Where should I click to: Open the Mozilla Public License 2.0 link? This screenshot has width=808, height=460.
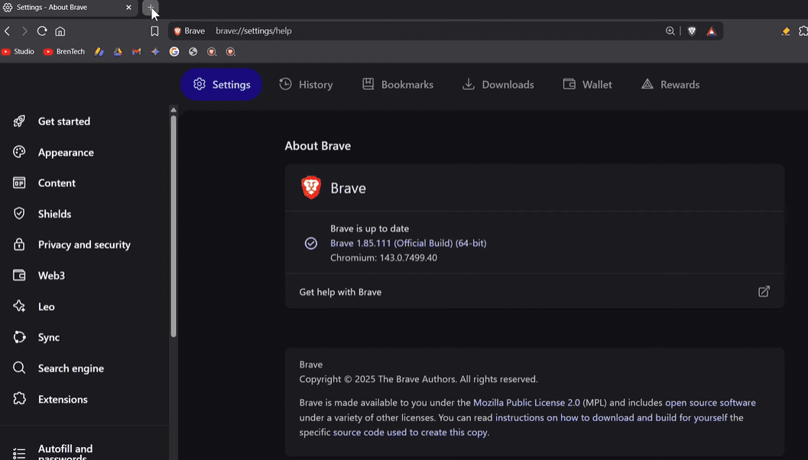point(526,403)
